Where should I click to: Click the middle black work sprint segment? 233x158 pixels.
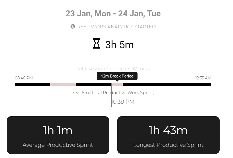94,84
